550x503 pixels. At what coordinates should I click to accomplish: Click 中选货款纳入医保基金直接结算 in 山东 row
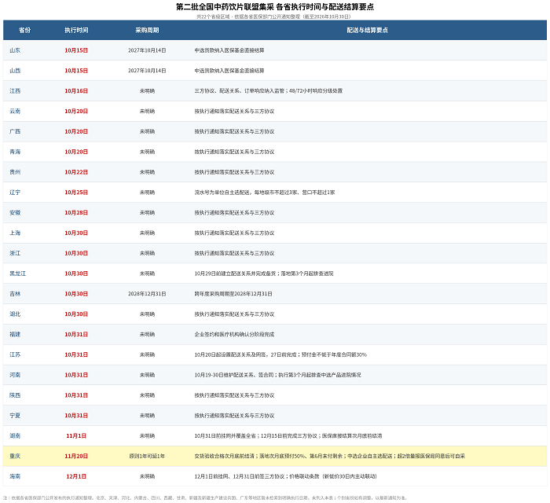click(x=229, y=50)
